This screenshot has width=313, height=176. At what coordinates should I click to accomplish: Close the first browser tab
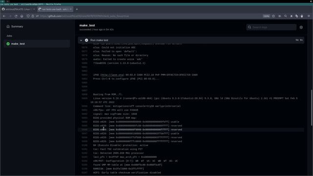pyautogui.click(x=34, y=9)
